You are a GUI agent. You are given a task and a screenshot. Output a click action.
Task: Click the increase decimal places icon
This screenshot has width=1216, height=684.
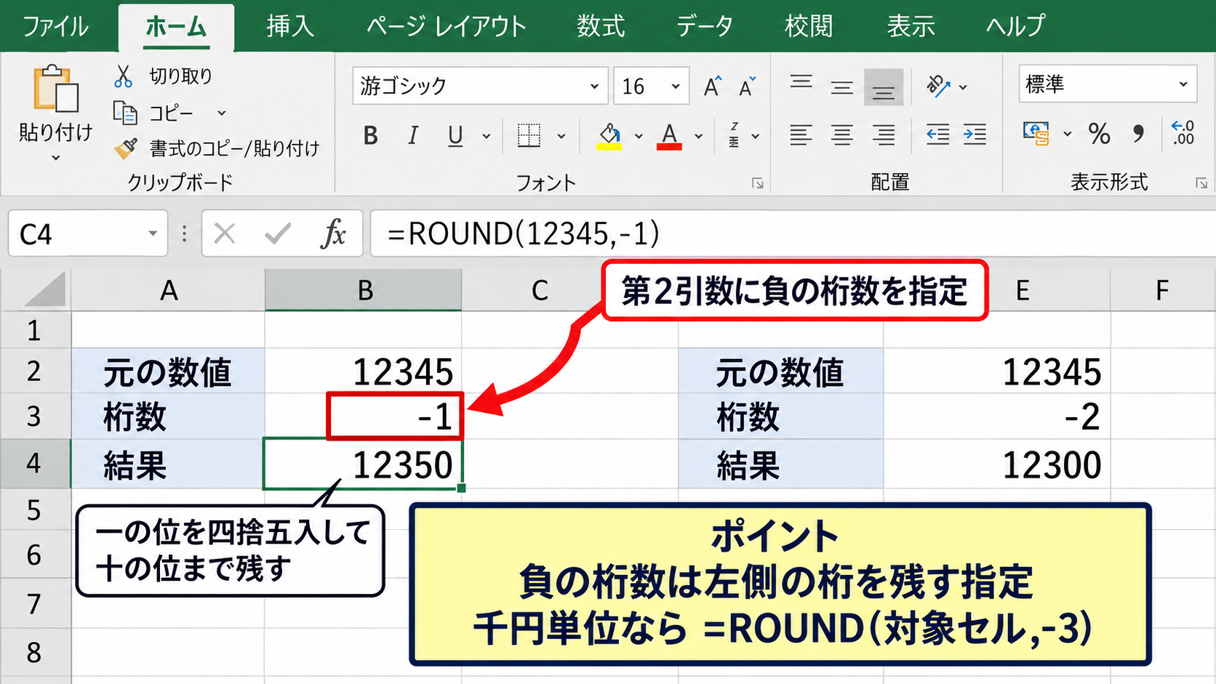(1183, 133)
